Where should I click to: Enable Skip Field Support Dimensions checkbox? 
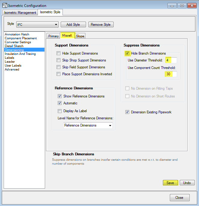tap(59, 67)
